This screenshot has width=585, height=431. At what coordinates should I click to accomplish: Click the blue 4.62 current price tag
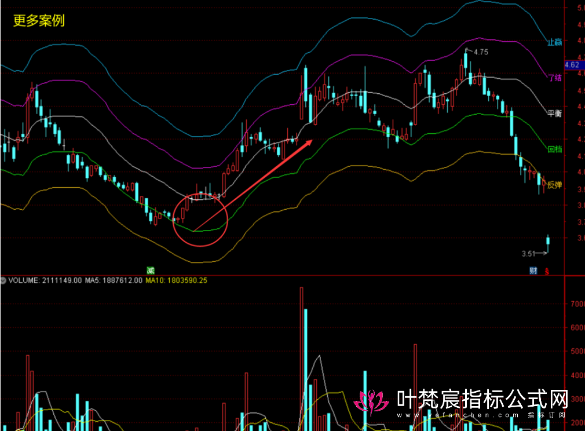(x=574, y=65)
